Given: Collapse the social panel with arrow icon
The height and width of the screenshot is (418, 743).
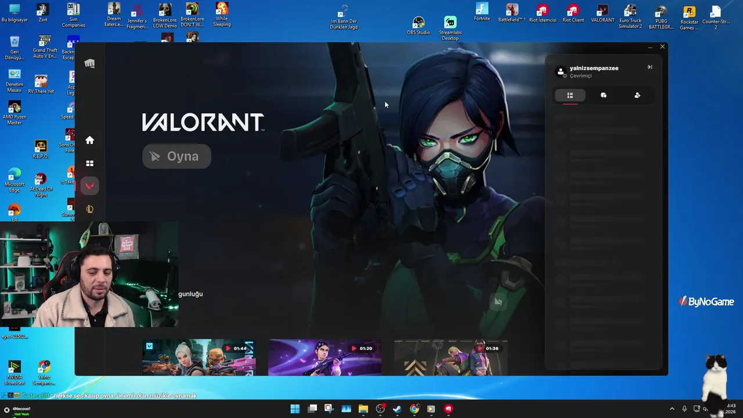Looking at the screenshot, I should coord(650,67).
